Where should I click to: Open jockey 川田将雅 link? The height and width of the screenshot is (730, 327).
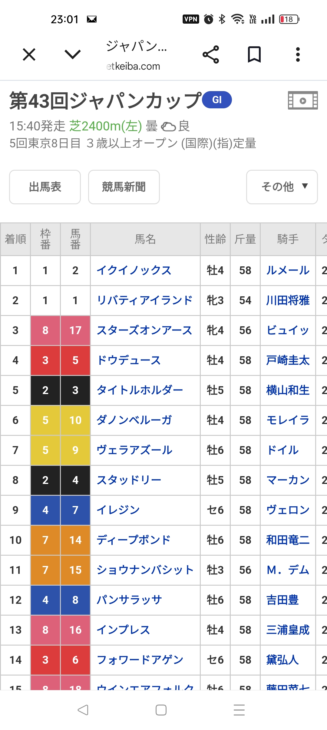coord(288,300)
